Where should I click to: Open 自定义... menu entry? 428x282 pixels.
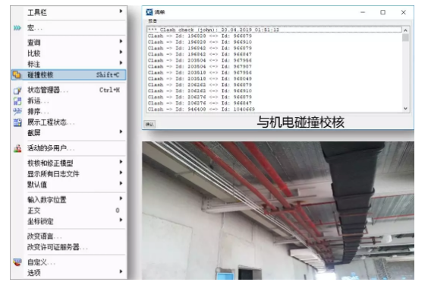(68, 262)
